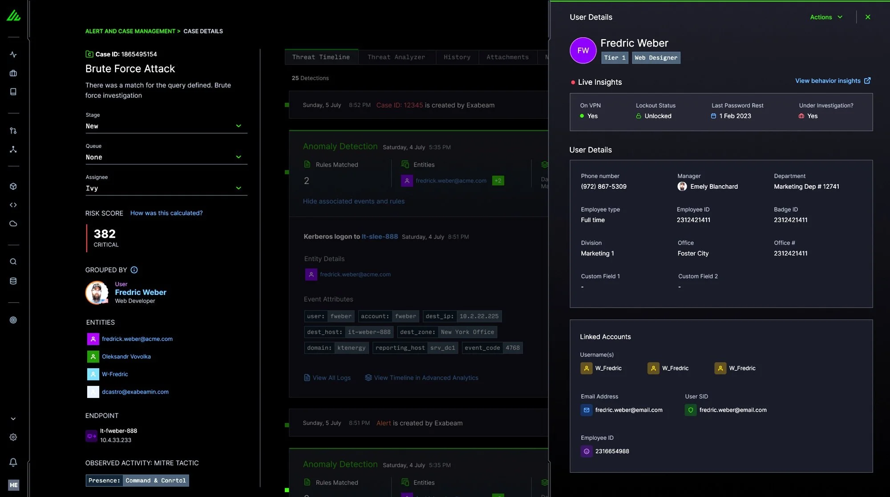This screenshot has width=890, height=497.
Task: Click the notifications bell icon
Action: 13,462
